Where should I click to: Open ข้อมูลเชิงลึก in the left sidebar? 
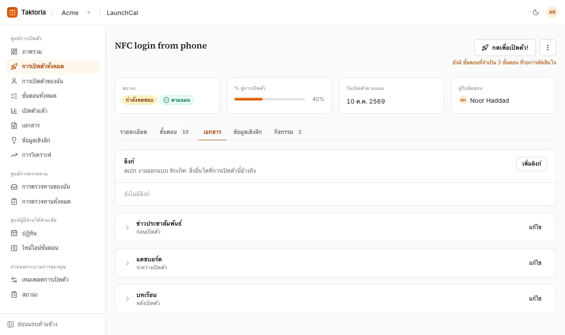coord(53,140)
